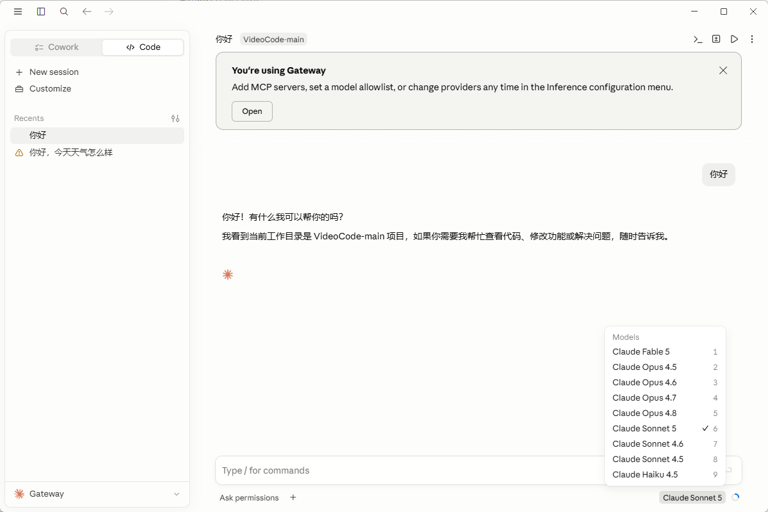Image resolution: width=768 pixels, height=512 pixels.
Task: Select Claude Haiku 4.5 model
Action: (x=665, y=474)
